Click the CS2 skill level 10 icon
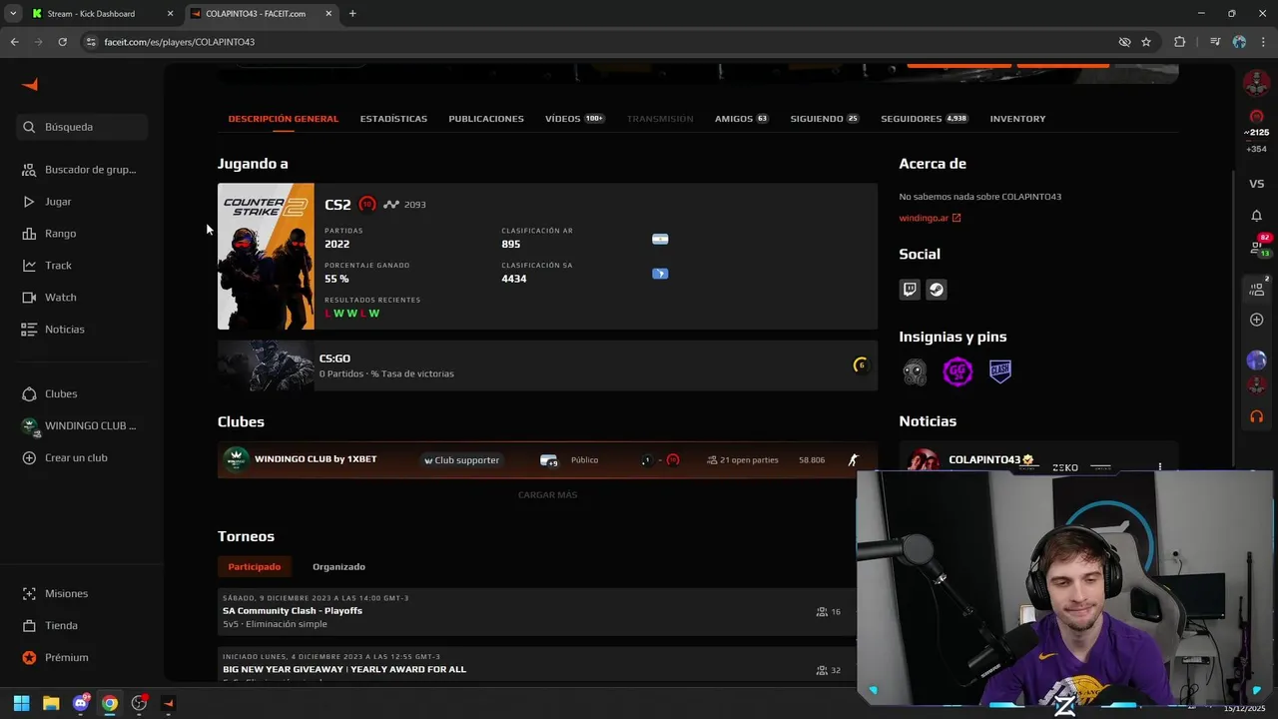Screen dimensions: 1278x719 [367, 204]
